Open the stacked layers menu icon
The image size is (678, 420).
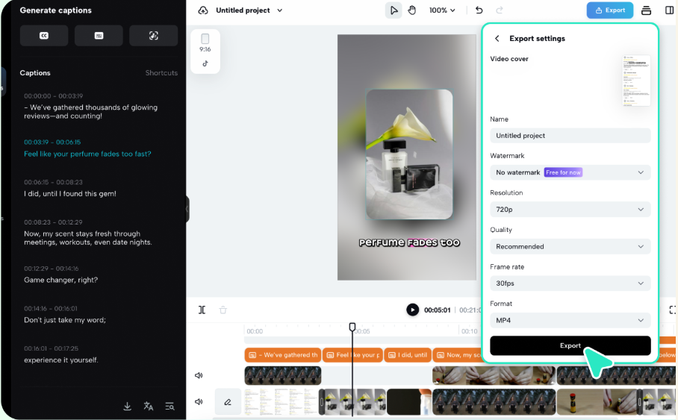(646, 10)
